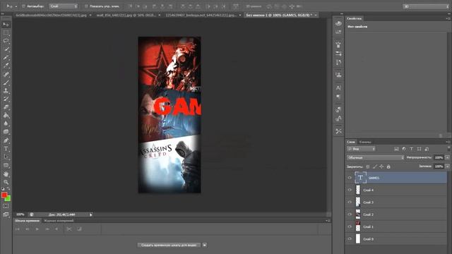Select the Move tool in the toolbox
452x254 pixels.
click(x=6, y=25)
